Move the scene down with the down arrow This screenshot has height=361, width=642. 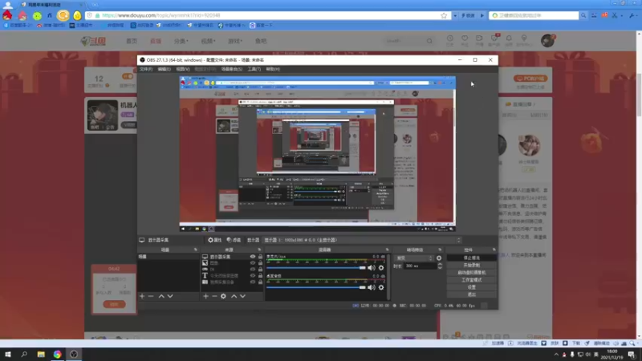point(170,296)
